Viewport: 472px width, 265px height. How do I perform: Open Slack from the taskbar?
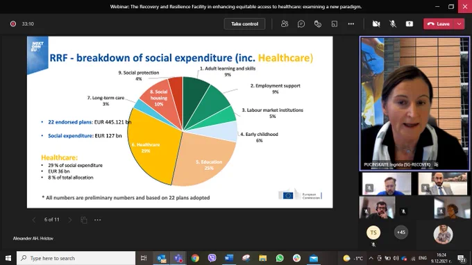click(296, 258)
